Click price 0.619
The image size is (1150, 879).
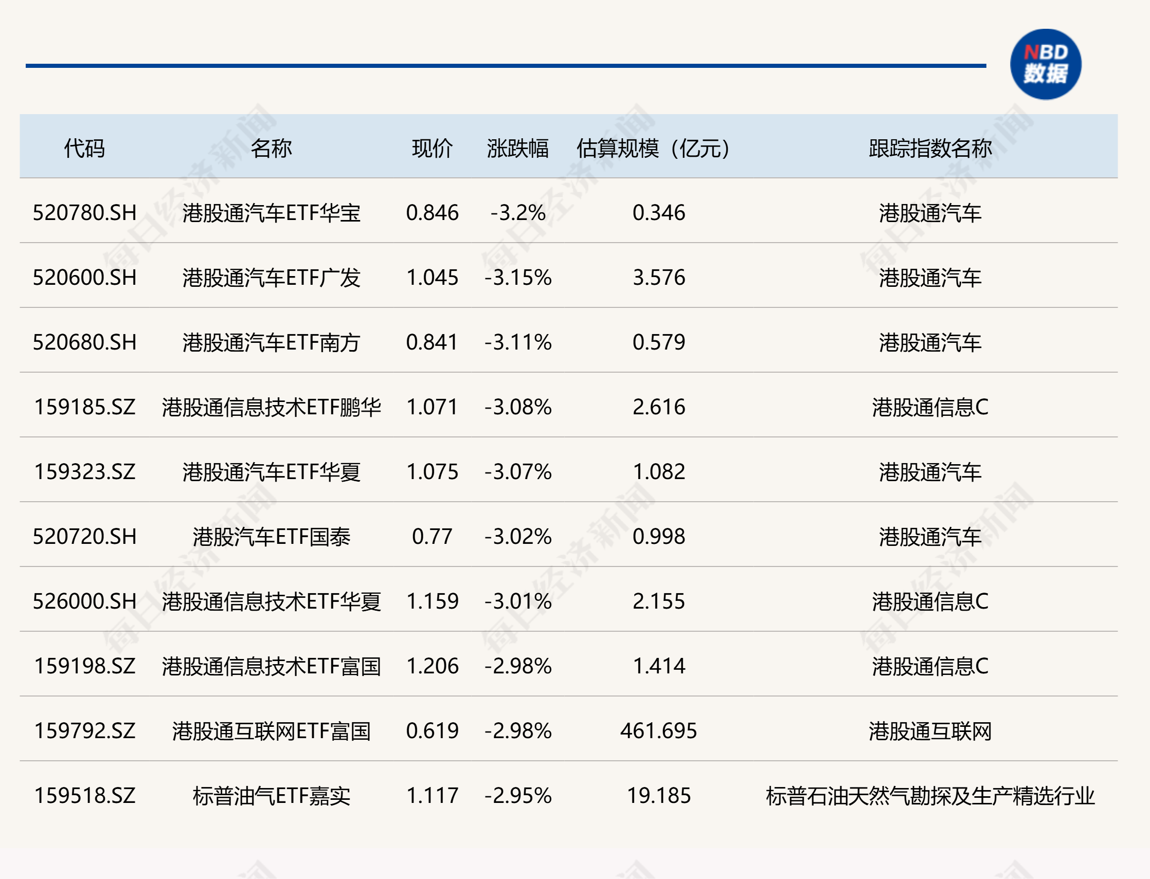[433, 731]
